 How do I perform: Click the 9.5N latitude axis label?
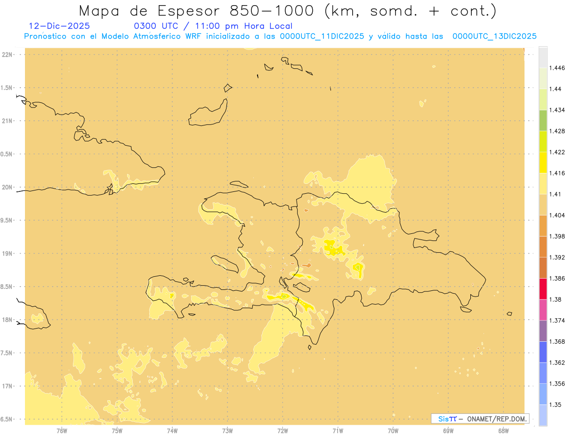[6, 220]
